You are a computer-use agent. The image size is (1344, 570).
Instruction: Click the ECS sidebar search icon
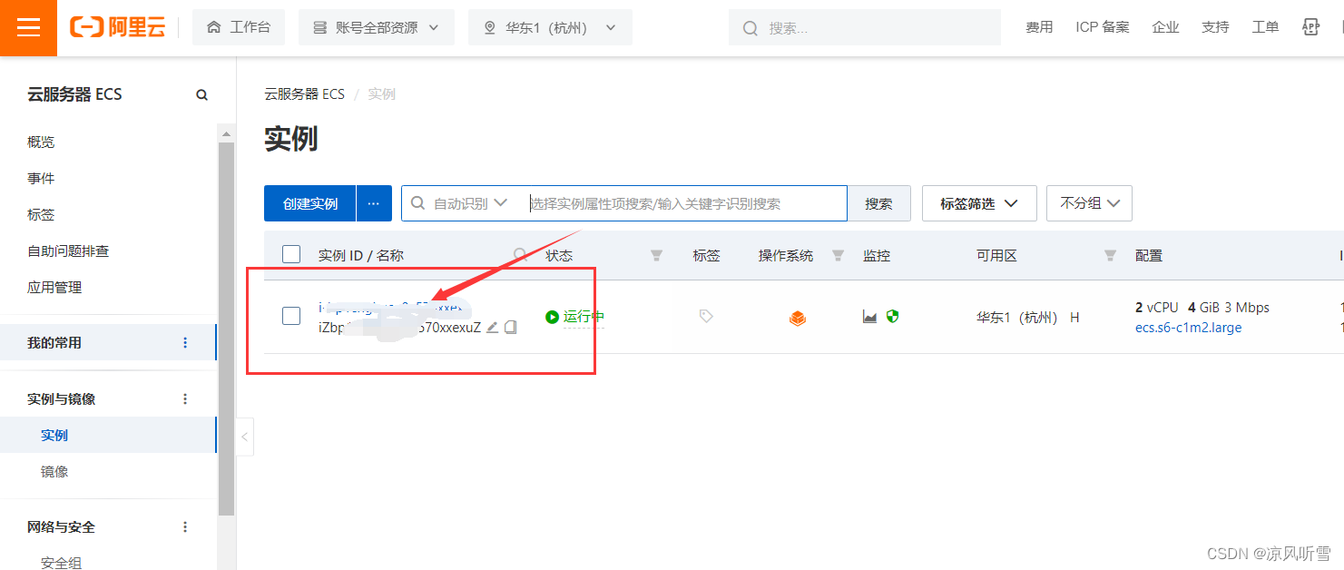click(x=201, y=94)
